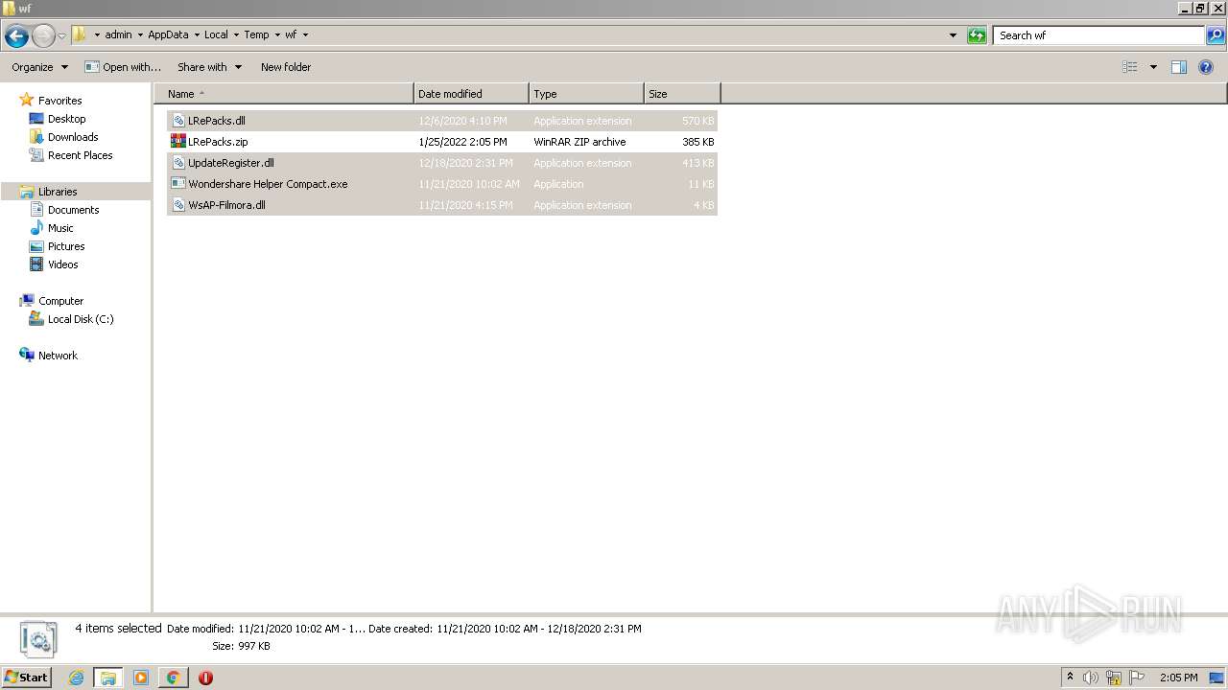1228x690 pixels.
Task: Click the green Refresh button
Action: coord(977,35)
